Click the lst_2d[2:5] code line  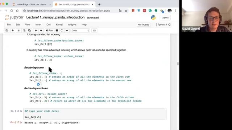point(33,117)
